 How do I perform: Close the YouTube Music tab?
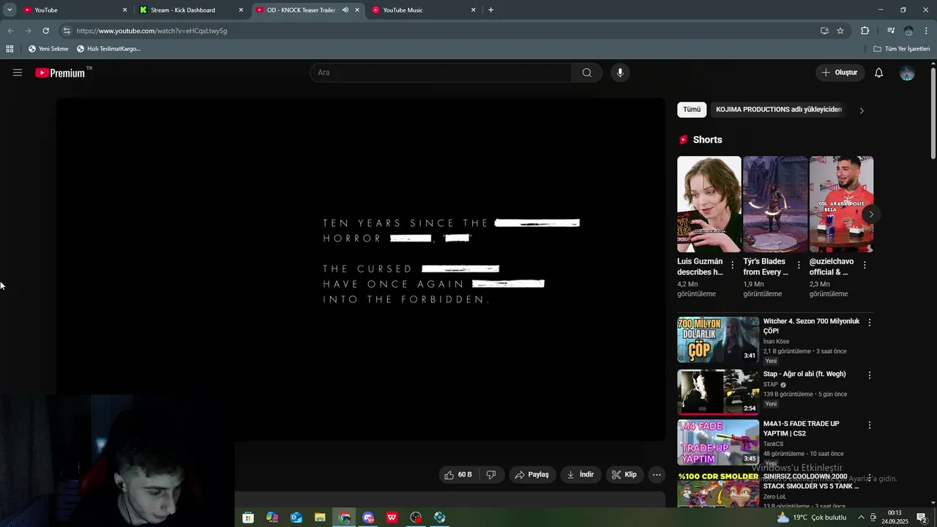pos(473,10)
